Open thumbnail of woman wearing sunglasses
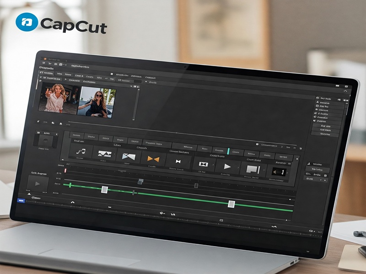This screenshot has width=366, height=274. click(x=97, y=102)
